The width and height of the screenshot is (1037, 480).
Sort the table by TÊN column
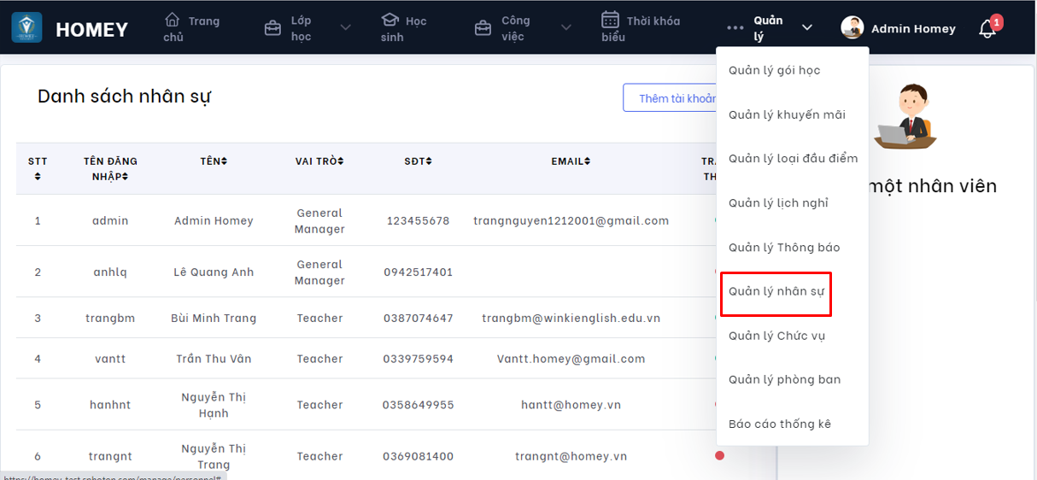(214, 161)
